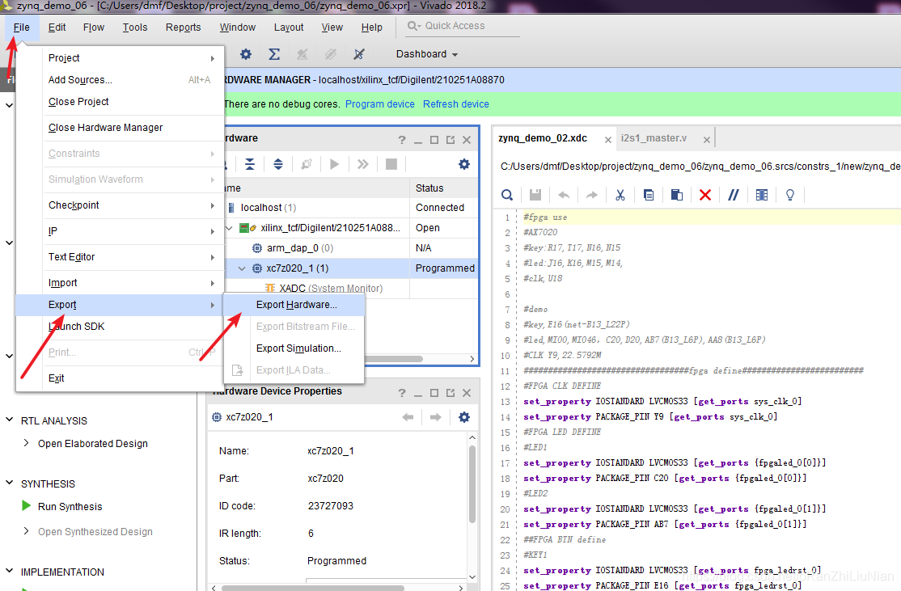Open the main toolbar settings gear
This screenshot has width=901, height=591.
tap(246, 54)
